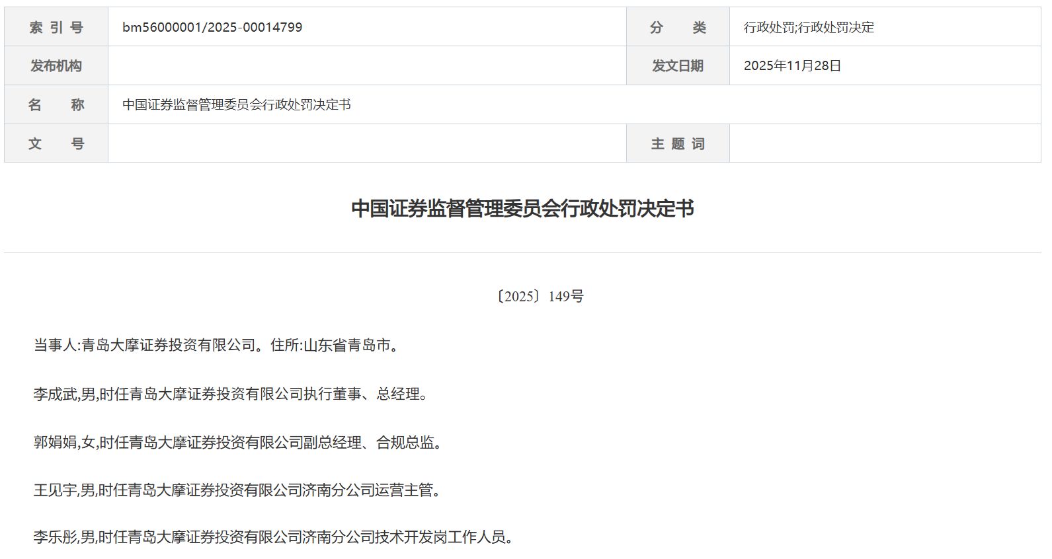Viewport: 1052px width, 559px height.
Task: Click the 索引号 label cell
Action: pyautogui.click(x=56, y=27)
